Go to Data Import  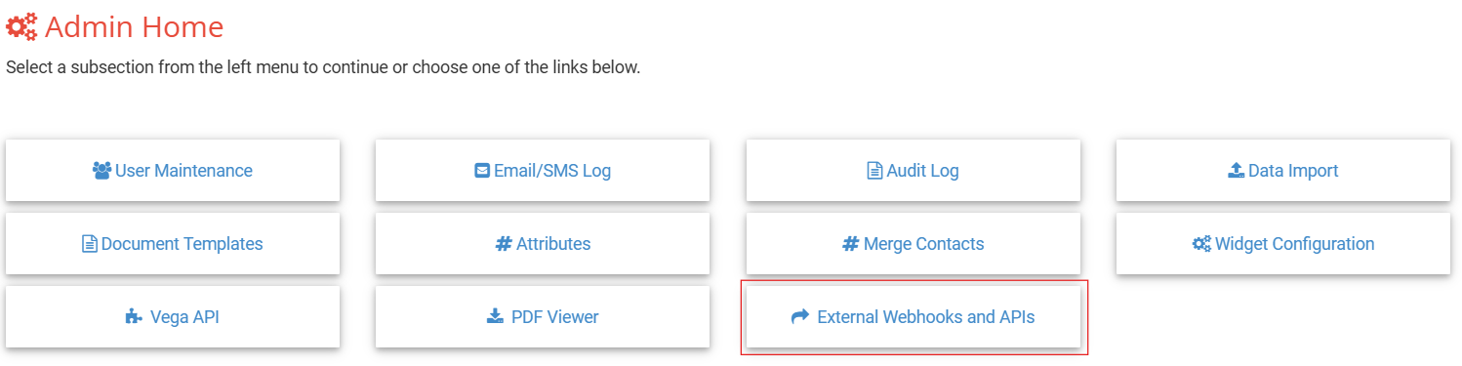coord(1283,171)
